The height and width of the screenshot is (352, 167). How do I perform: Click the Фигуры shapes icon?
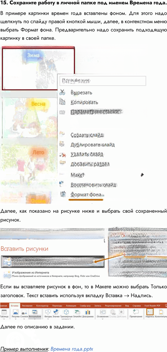click(x=48, y=312)
